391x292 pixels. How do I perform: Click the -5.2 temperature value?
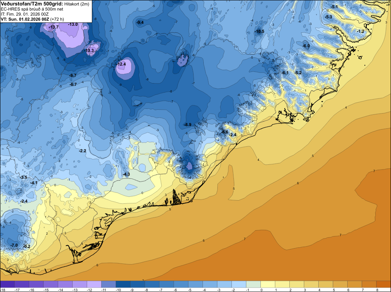click(x=298, y=73)
